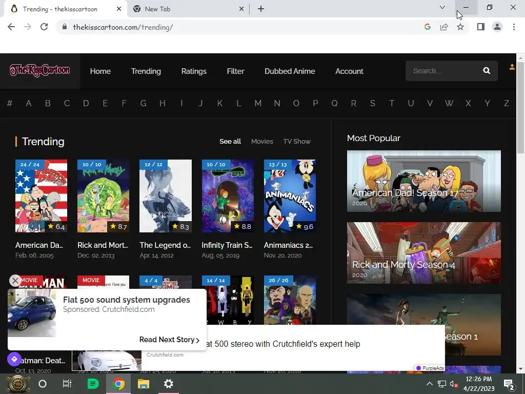Open Animaniacs 2020 poster thumbnail
This screenshot has width=525, height=394.
point(290,196)
